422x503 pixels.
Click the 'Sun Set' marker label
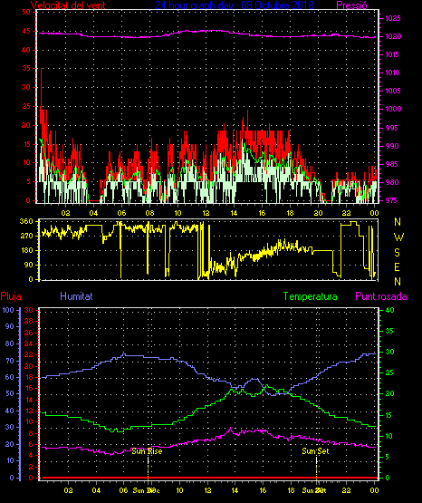tap(315, 451)
